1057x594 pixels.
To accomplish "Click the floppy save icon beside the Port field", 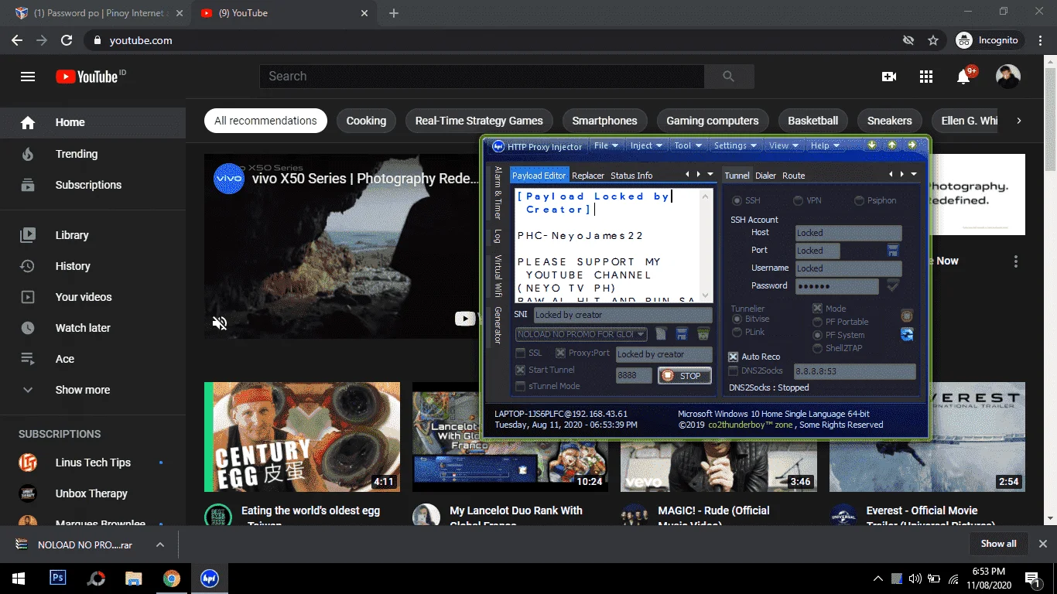I will (893, 251).
